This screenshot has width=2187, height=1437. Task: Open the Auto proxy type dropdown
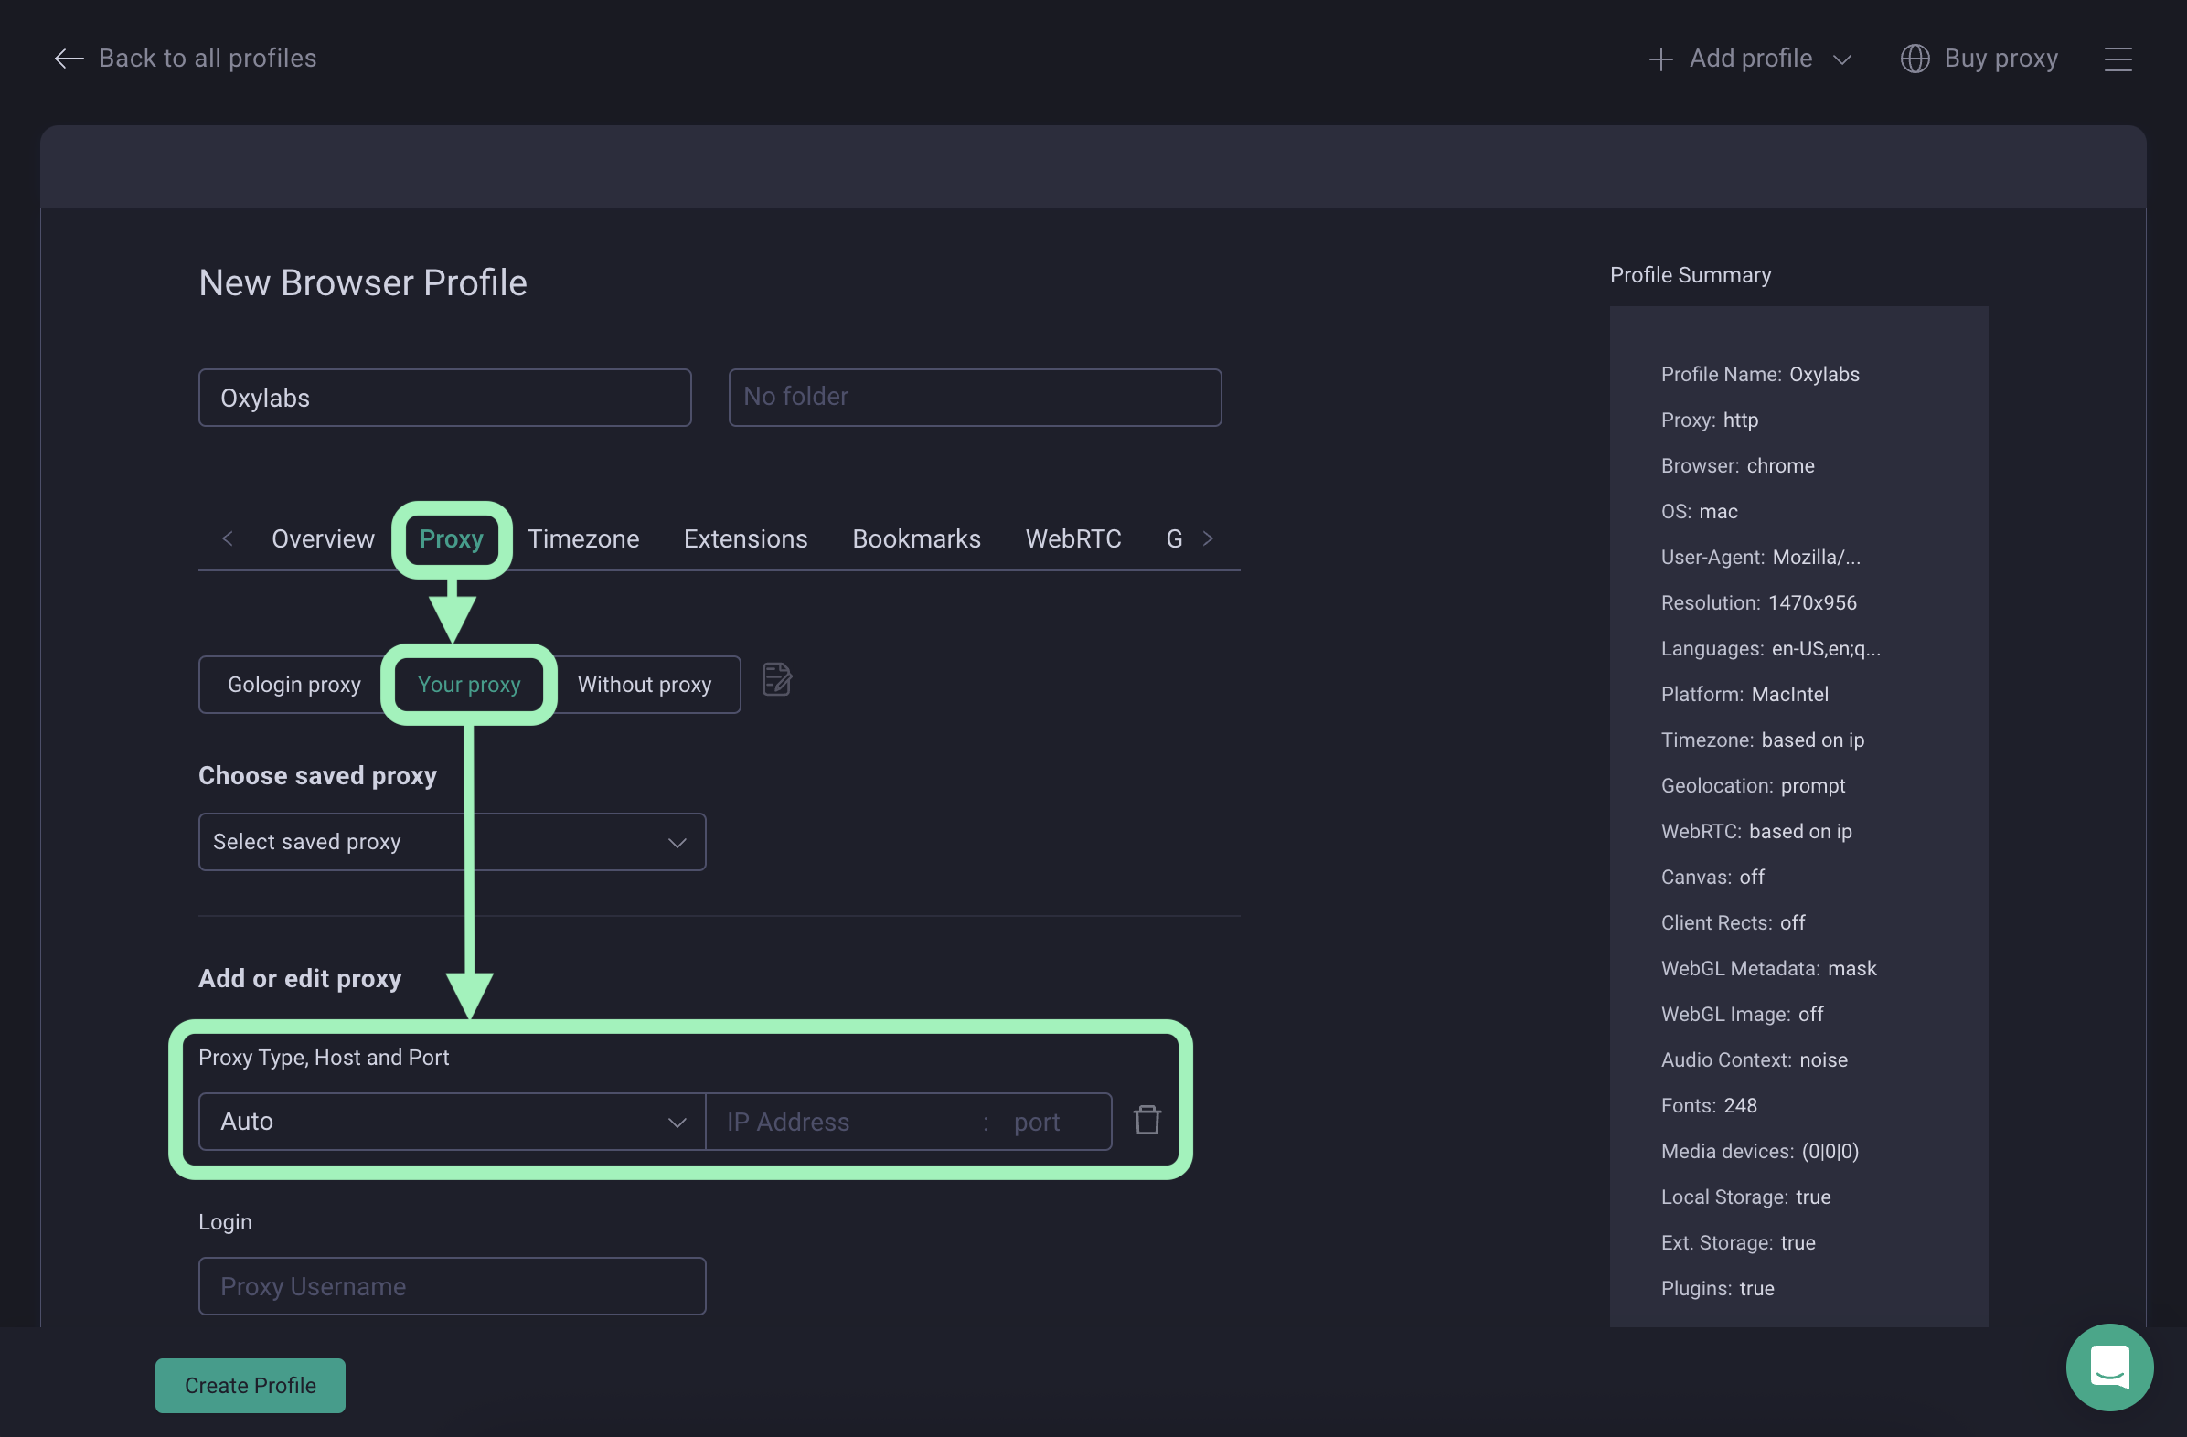pos(451,1121)
